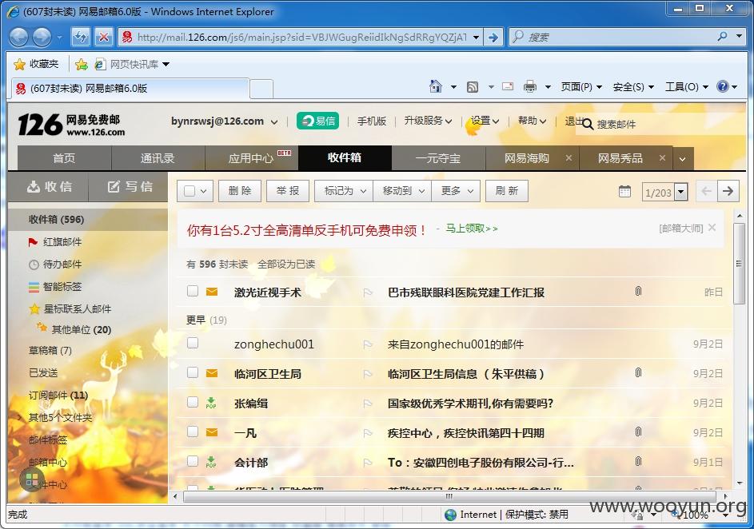Switch to the 应用中心 tab
This screenshot has width=754, height=529.
pyautogui.click(x=252, y=158)
